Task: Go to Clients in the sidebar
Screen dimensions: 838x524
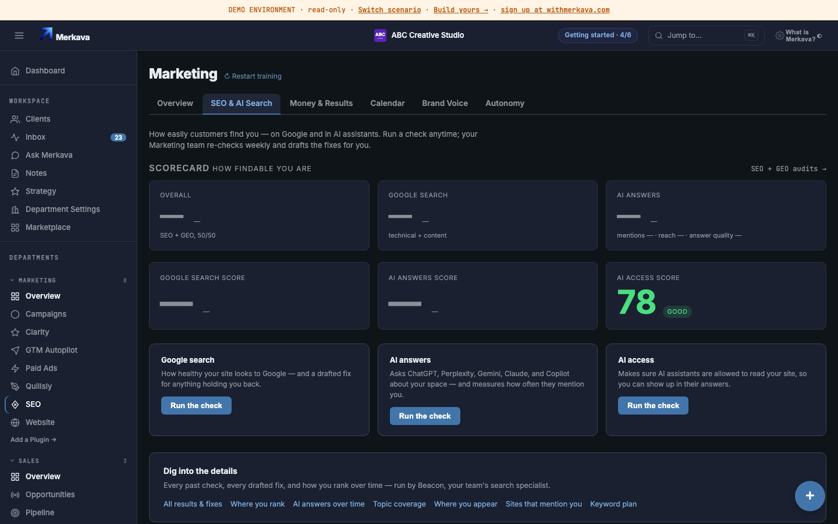Action: pos(69,119)
